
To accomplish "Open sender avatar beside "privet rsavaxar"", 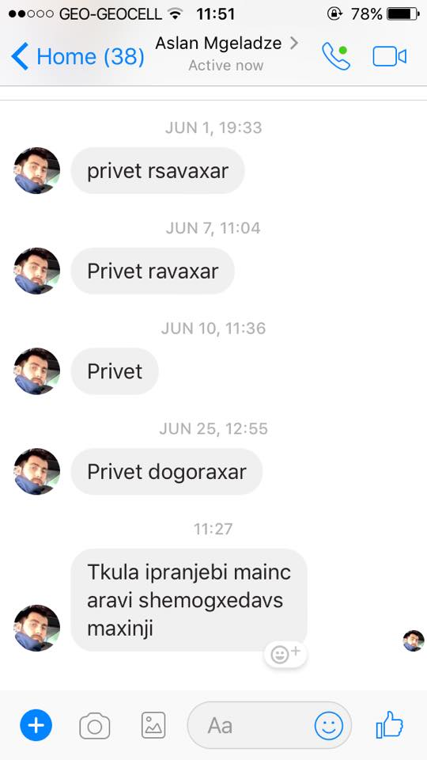I will (x=37, y=171).
